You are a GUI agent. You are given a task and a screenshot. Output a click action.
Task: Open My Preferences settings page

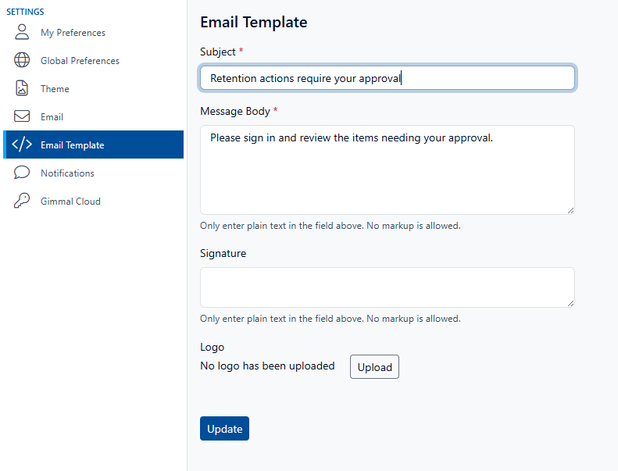(73, 33)
